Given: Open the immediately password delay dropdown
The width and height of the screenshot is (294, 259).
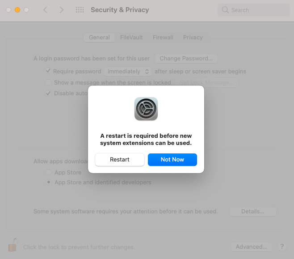Looking at the screenshot, I should 128,72.
